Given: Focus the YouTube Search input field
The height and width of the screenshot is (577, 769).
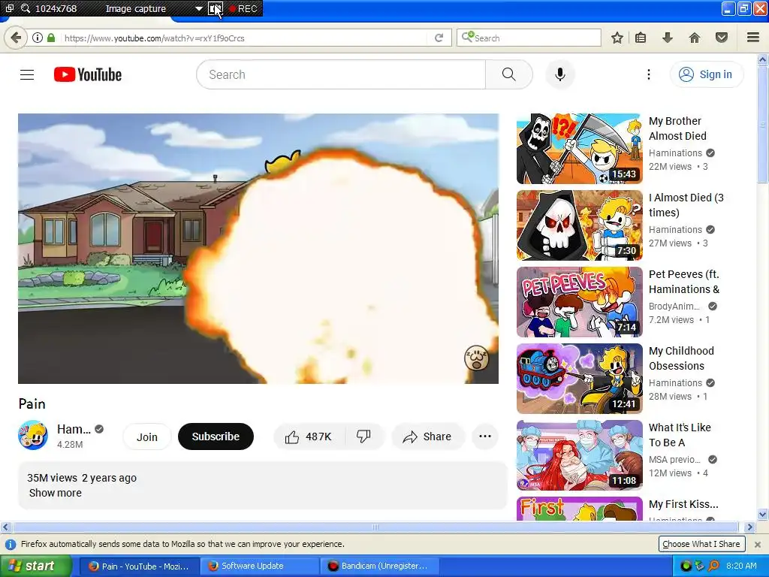Looking at the screenshot, I should (341, 74).
